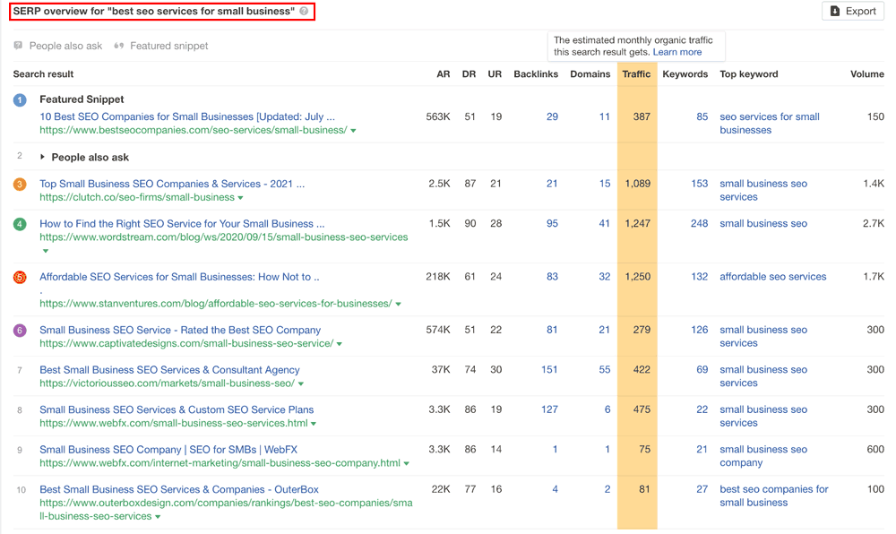The height and width of the screenshot is (534, 896).
Task: Click the blue position 1 badge
Action: tap(20, 100)
